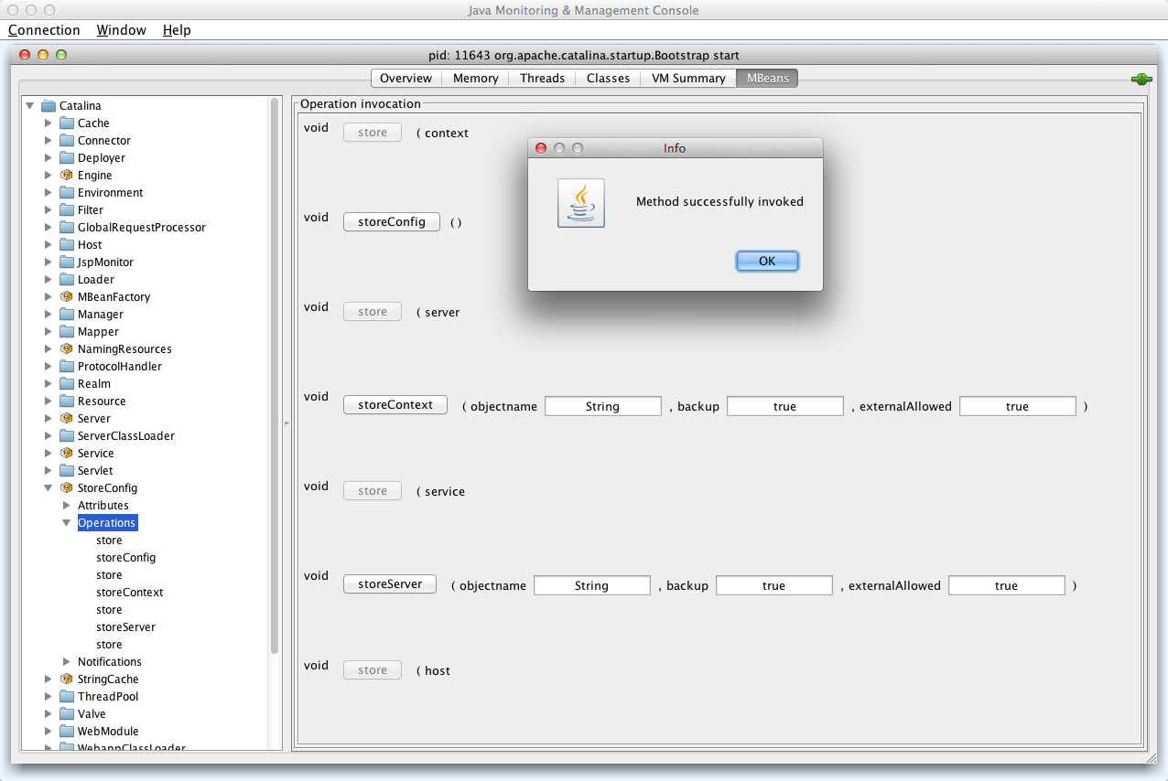Expand the GlobalRequestProcessor node arrow
This screenshot has width=1168, height=781.
49,228
